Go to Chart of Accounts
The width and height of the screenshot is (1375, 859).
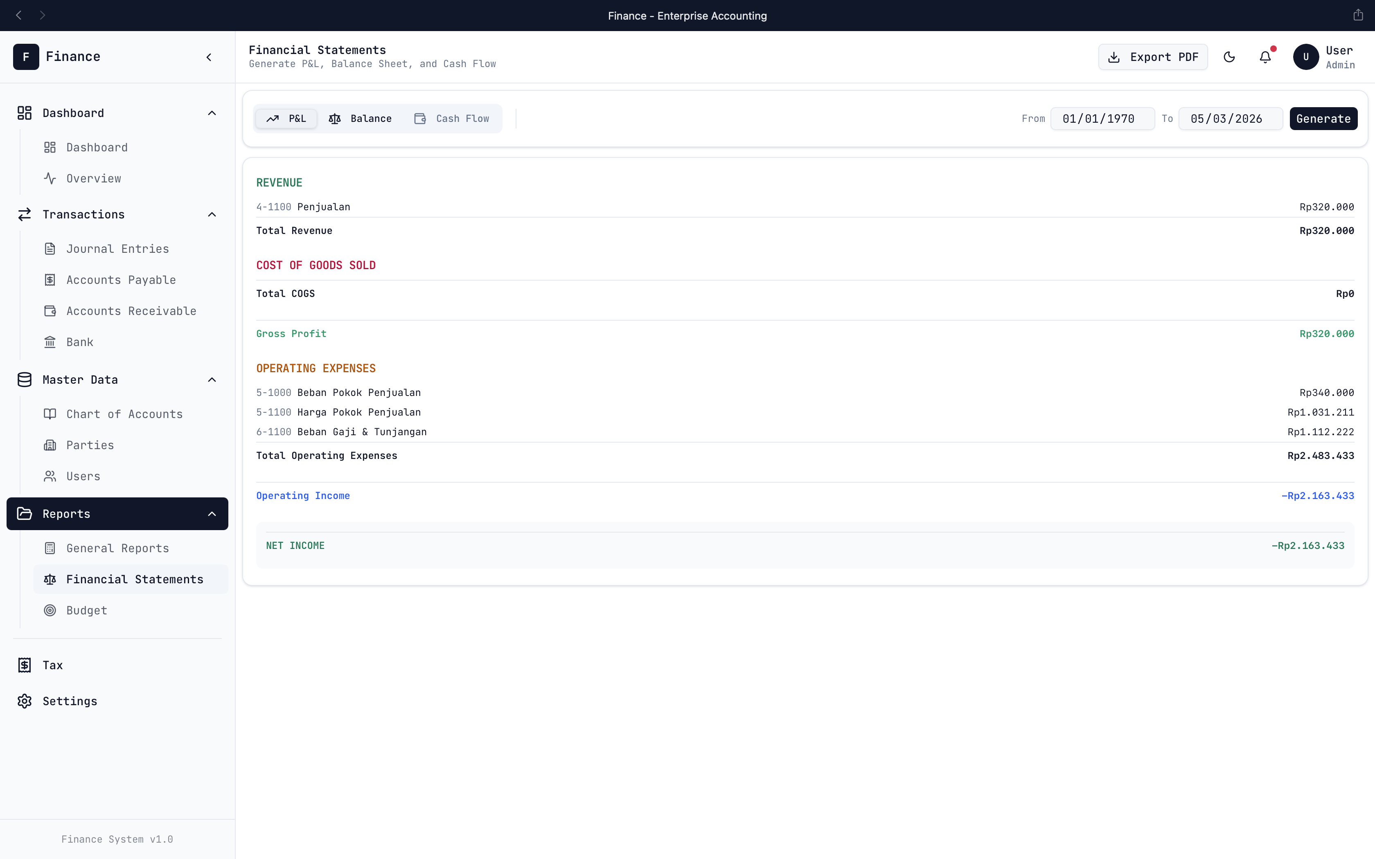click(124, 414)
